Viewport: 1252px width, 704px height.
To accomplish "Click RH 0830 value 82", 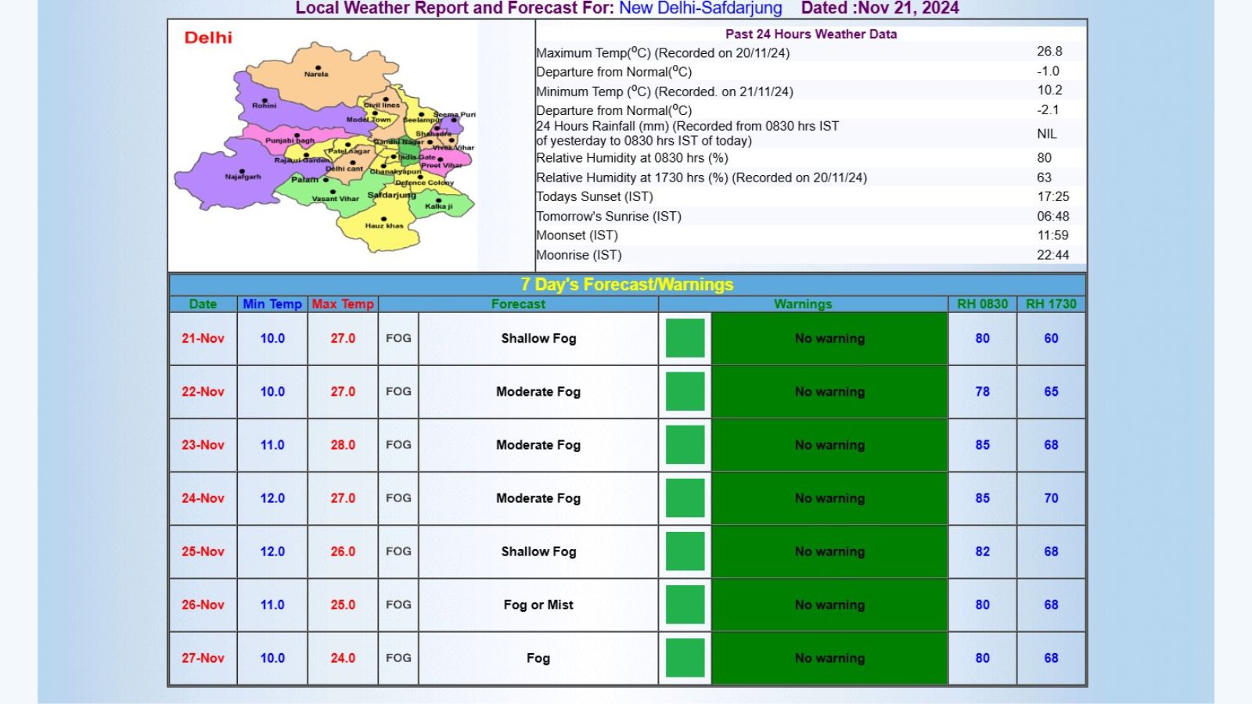I will (x=982, y=551).
